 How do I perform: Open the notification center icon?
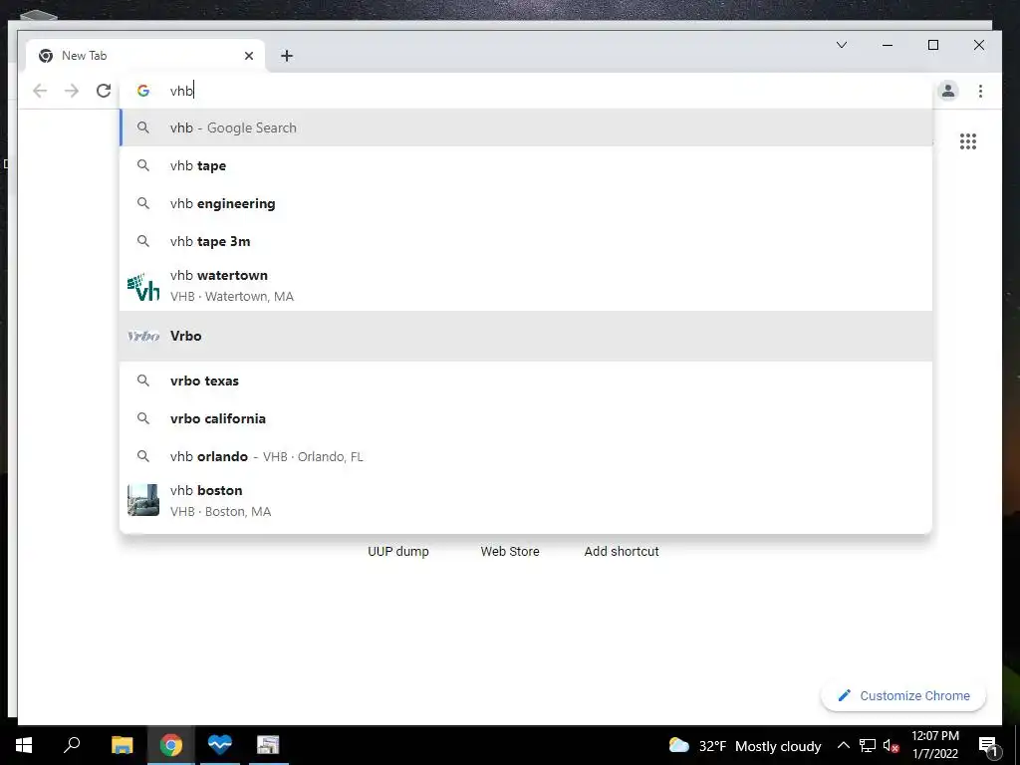pos(988,745)
